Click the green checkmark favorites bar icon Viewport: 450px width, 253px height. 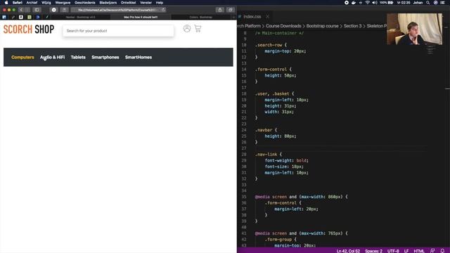pyautogui.click(x=47, y=17)
